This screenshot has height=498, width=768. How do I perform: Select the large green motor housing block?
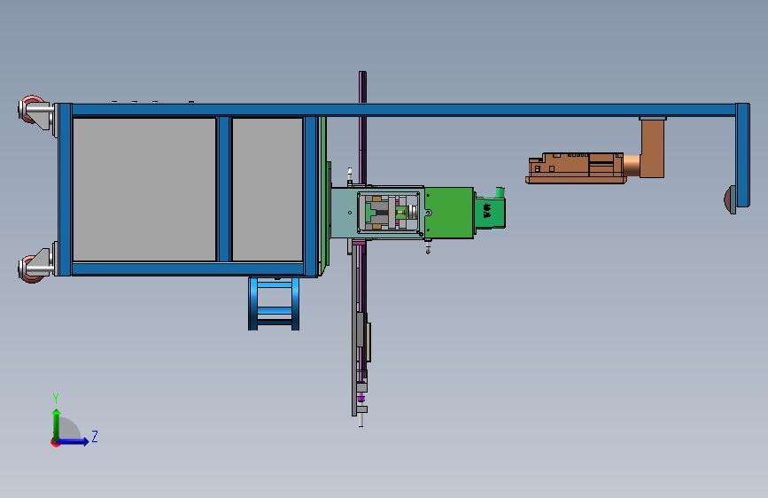(448, 213)
